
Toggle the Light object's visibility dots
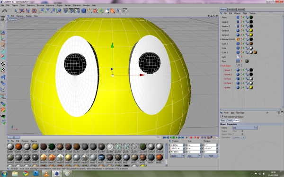point(241,57)
